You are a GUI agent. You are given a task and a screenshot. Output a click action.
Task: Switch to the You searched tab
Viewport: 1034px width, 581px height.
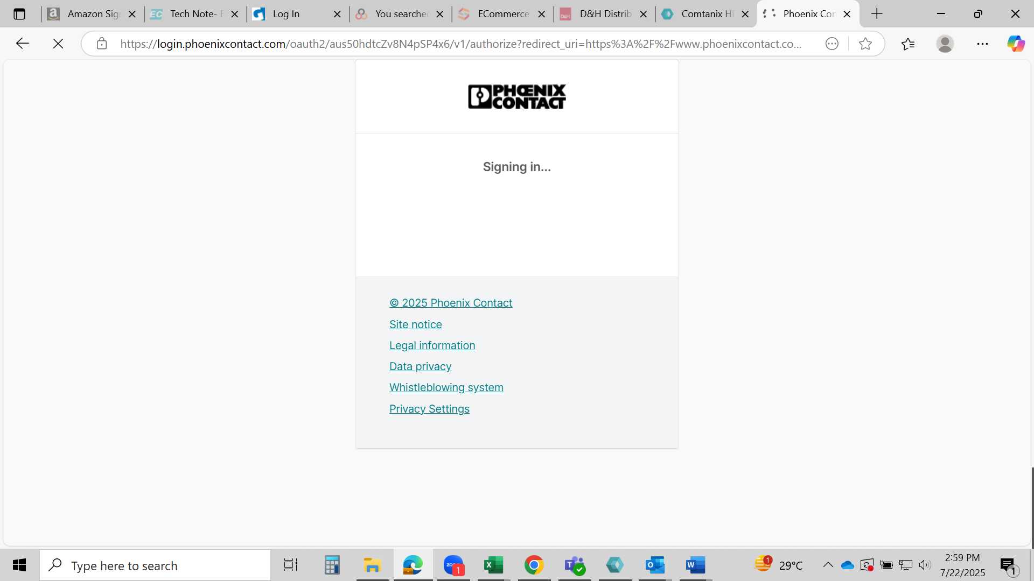click(399, 14)
